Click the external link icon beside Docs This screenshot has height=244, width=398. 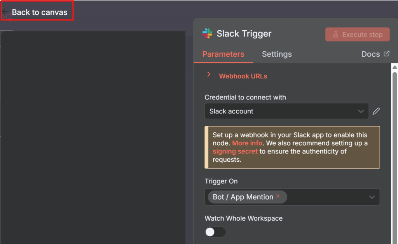coord(386,54)
